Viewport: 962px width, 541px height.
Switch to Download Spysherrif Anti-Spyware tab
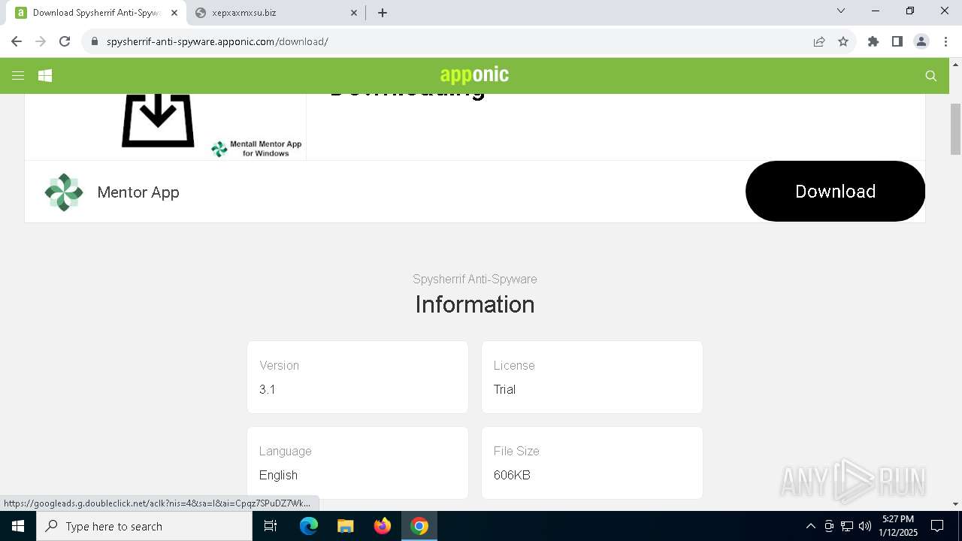pyautogui.click(x=96, y=13)
